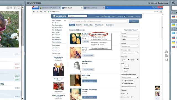Open the age-to dropdown

coord(135,60)
